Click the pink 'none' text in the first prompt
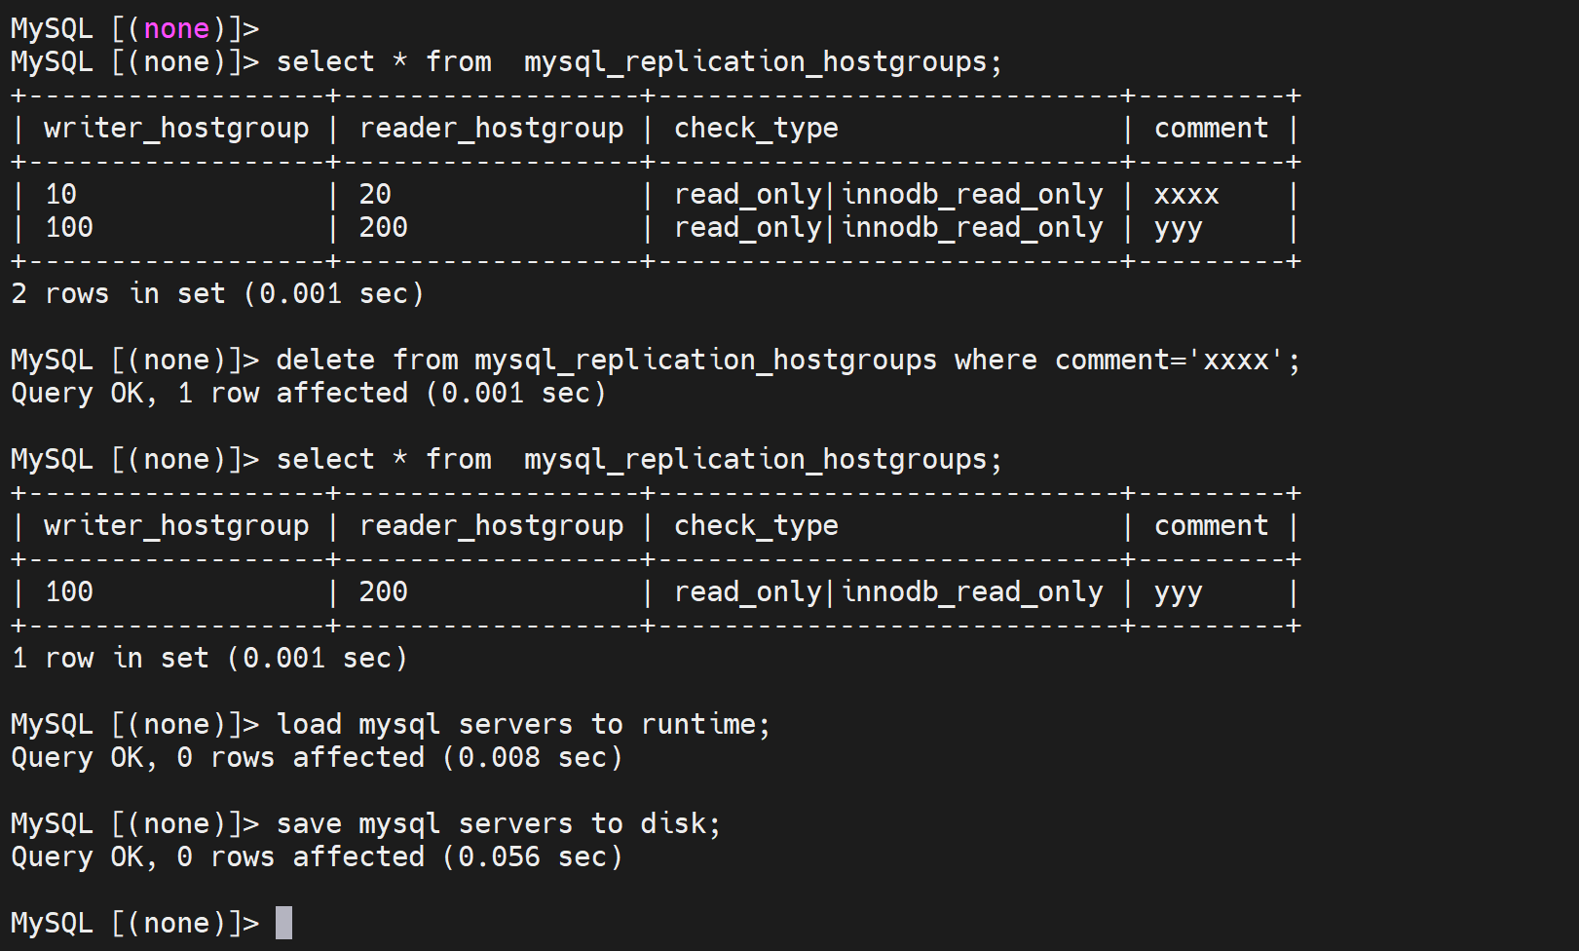 [176, 28]
